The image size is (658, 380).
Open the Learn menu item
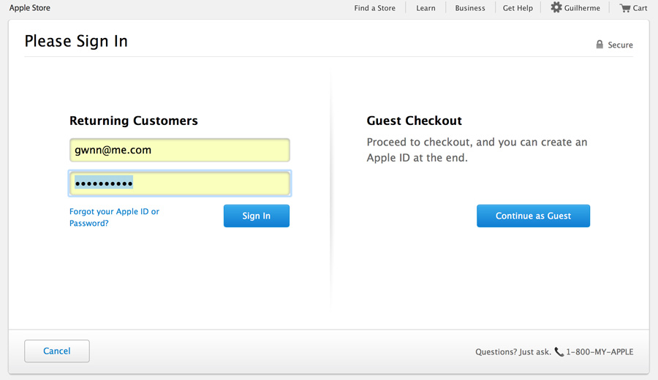tap(426, 8)
